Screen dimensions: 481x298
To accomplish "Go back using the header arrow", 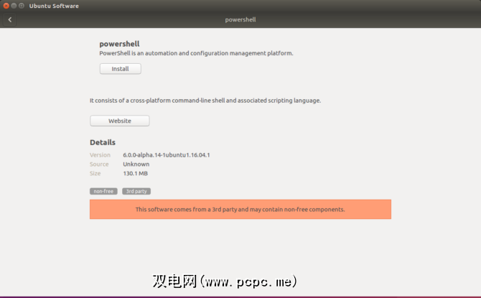I will [x=10, y=19].
